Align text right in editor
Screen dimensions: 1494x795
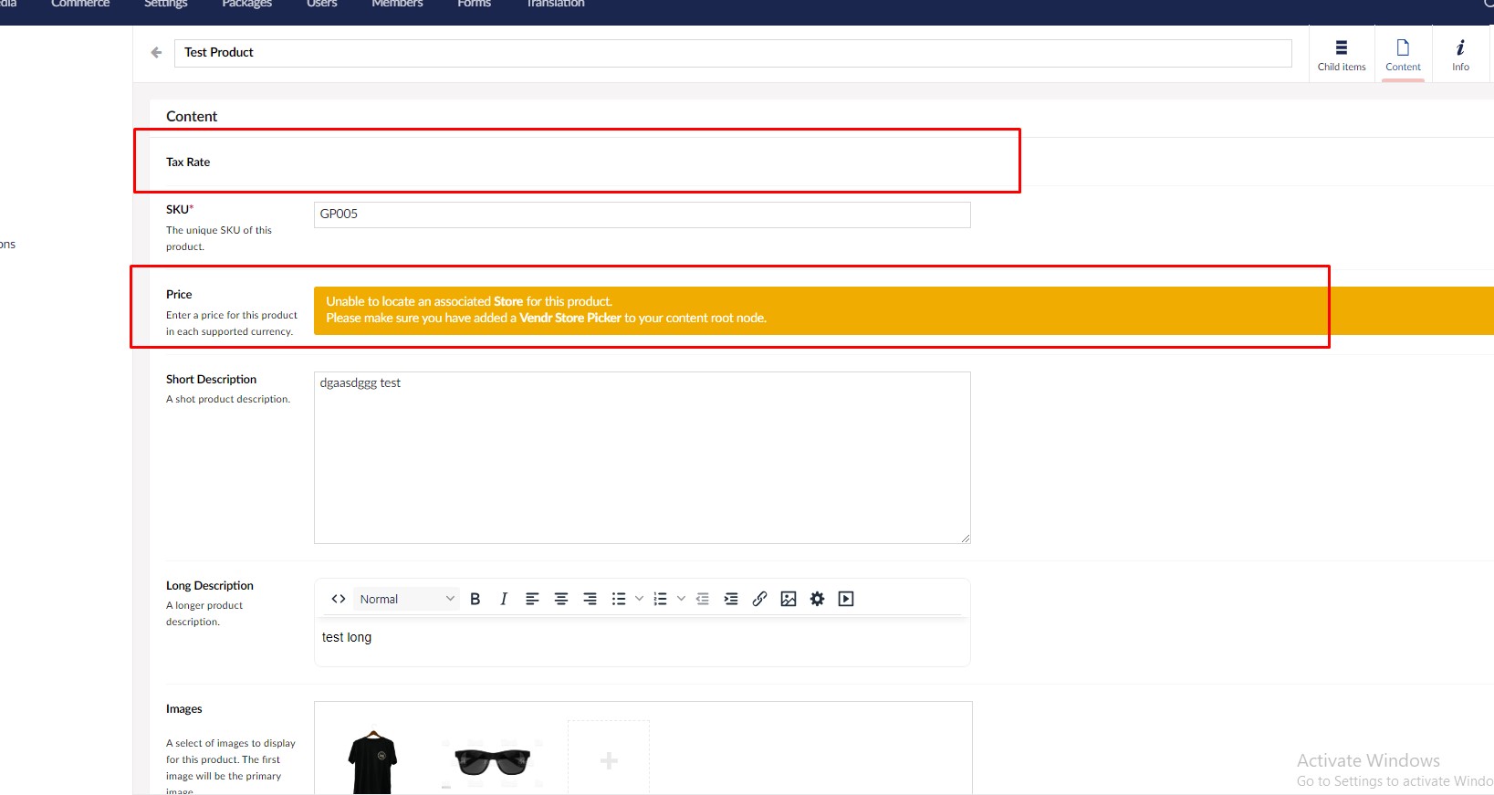(590, 599)
